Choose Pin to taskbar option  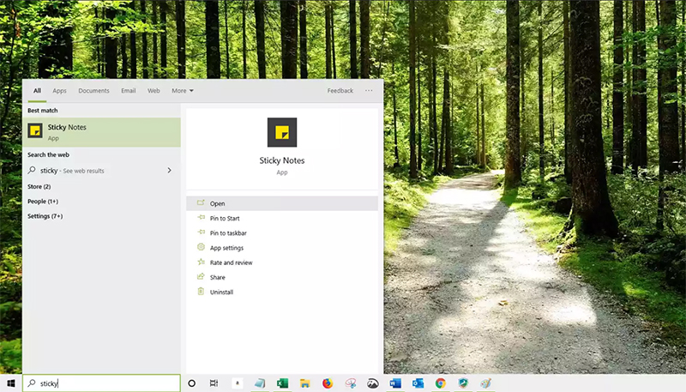coord(228,233)
